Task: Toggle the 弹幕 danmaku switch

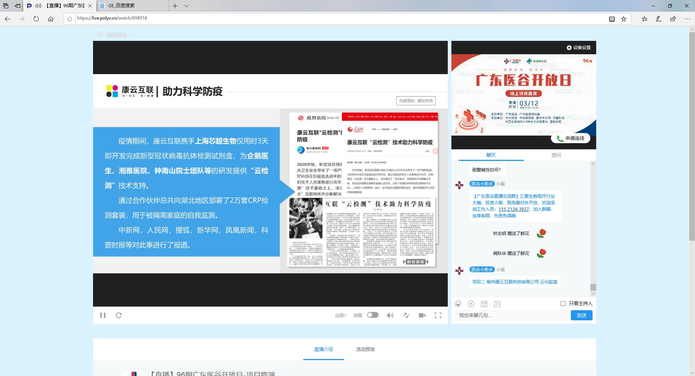Action: pos(372,315)
